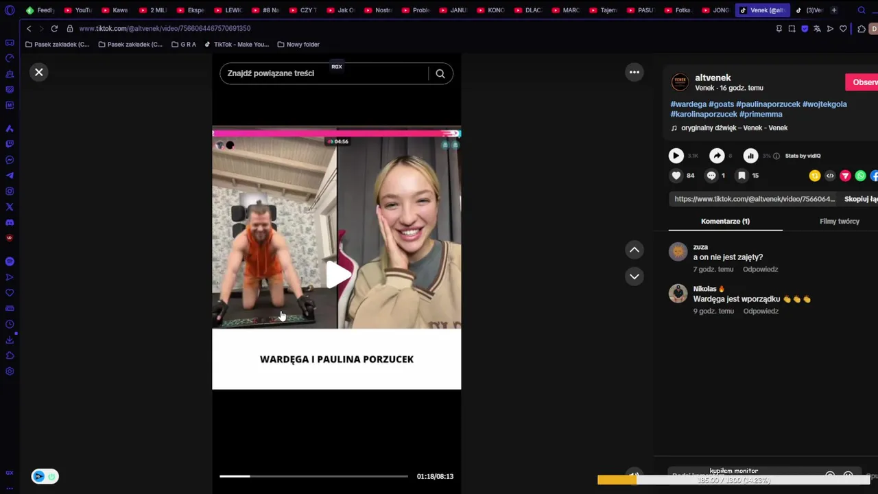Screen dimensions: 878x494
Task: Add page to bookmarks heart icon
Action: (843, 29)
